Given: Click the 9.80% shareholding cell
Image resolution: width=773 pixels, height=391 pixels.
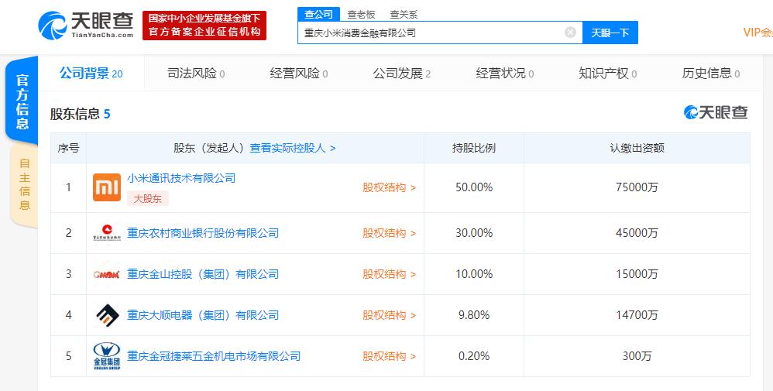Looking at the screenshot, I should click(x=474, y=314).
